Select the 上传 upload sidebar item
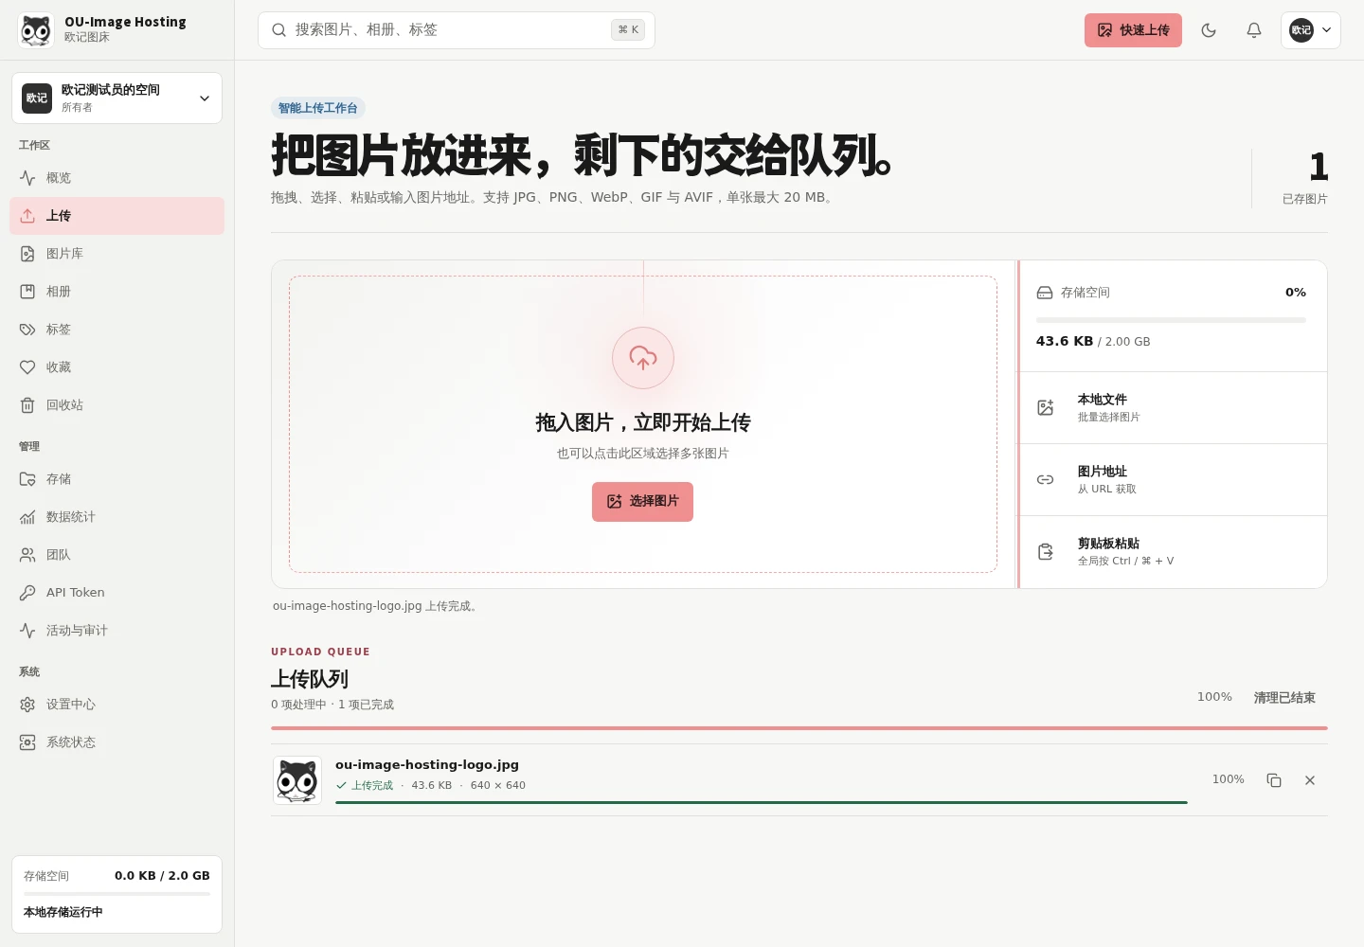This screenshot has height=947, width=1364. pos(117,216)
